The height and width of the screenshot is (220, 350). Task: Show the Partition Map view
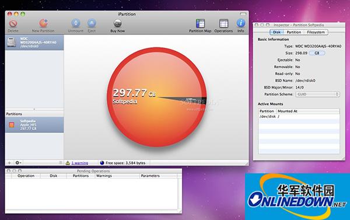click(x=200, y=23)
